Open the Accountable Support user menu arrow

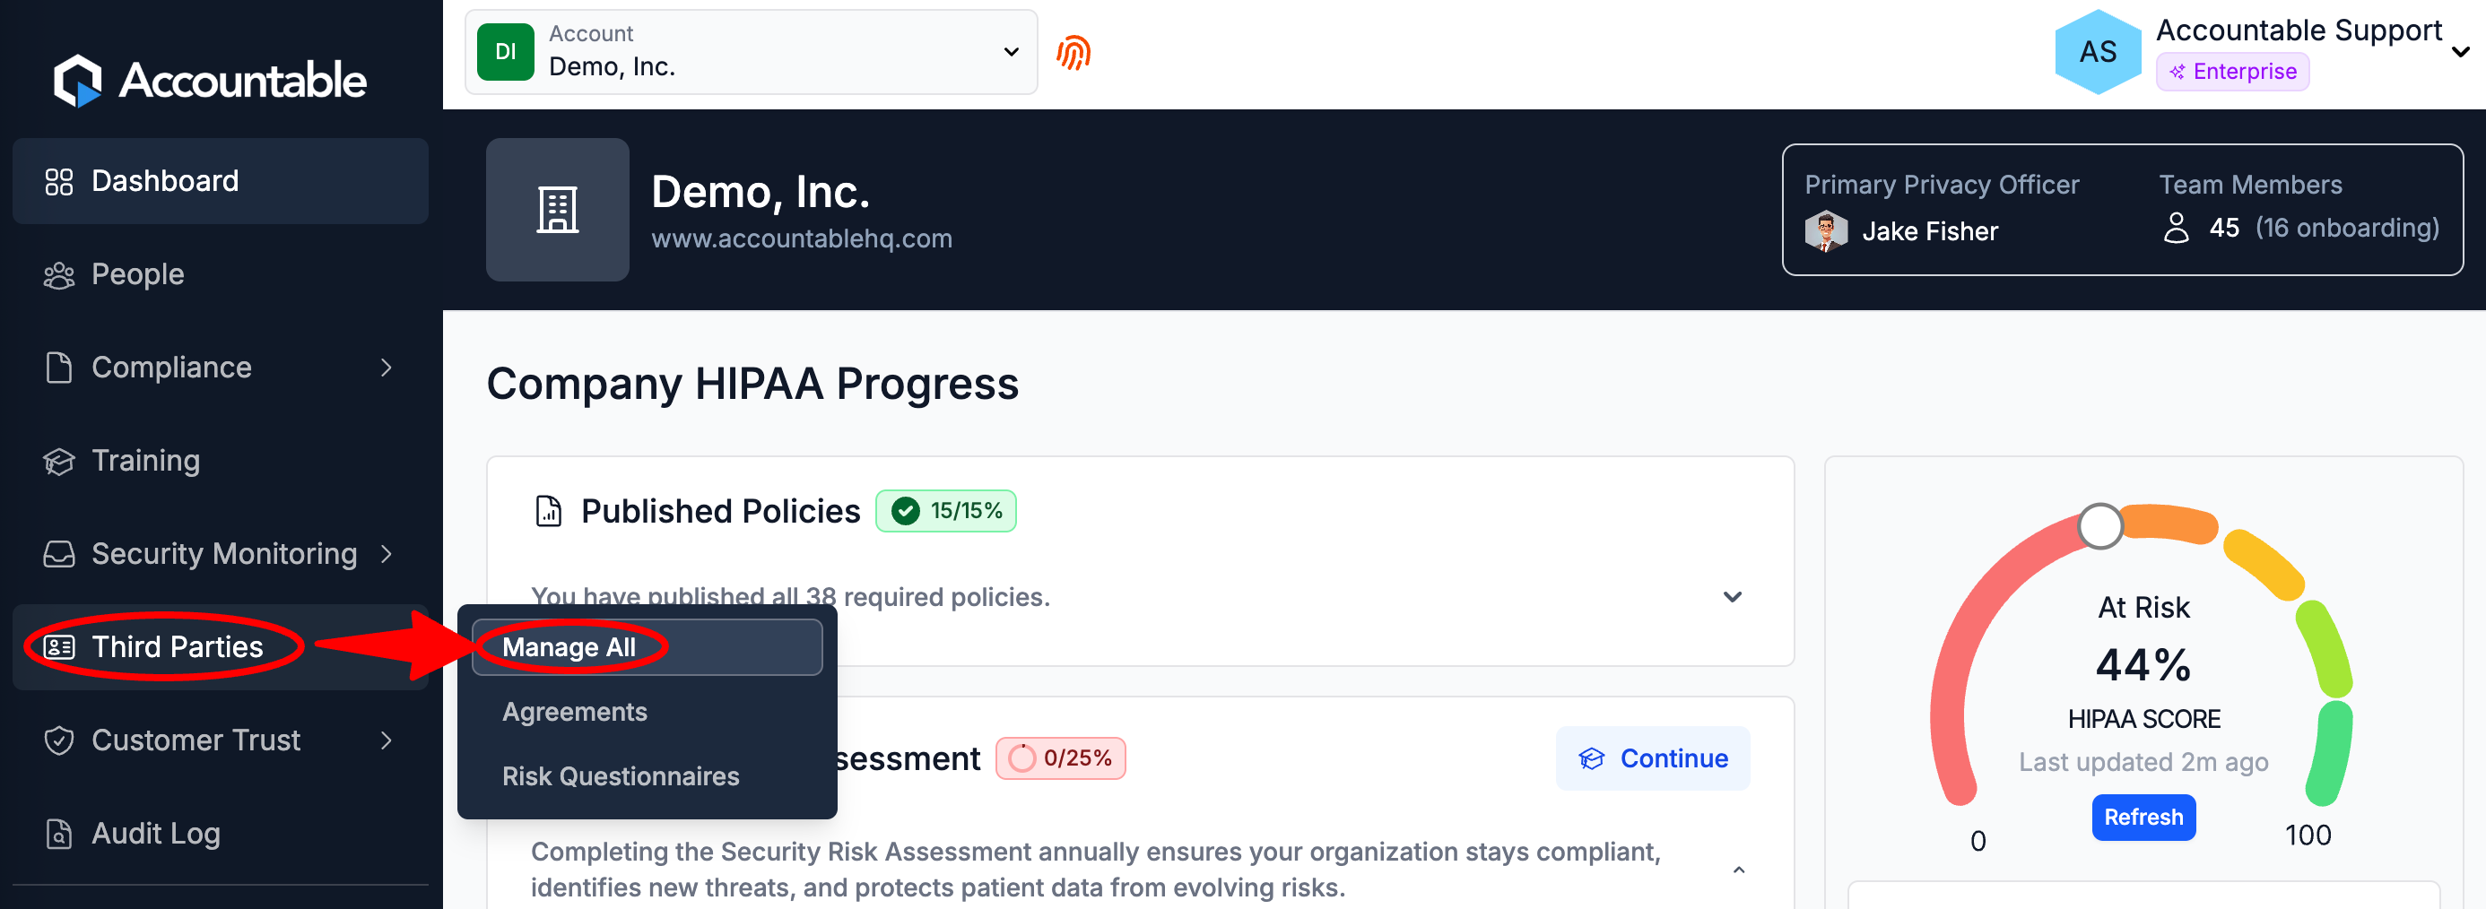coord(2461,52)
